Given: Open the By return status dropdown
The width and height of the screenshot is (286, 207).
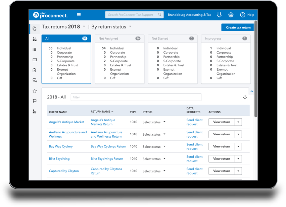Looking at the screenshot, I should (x=130, y=26).
